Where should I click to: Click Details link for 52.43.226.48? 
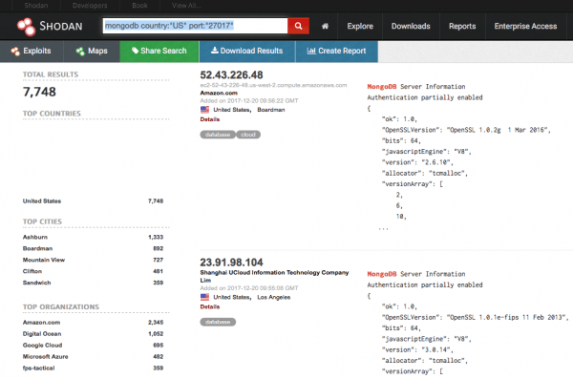210,119
